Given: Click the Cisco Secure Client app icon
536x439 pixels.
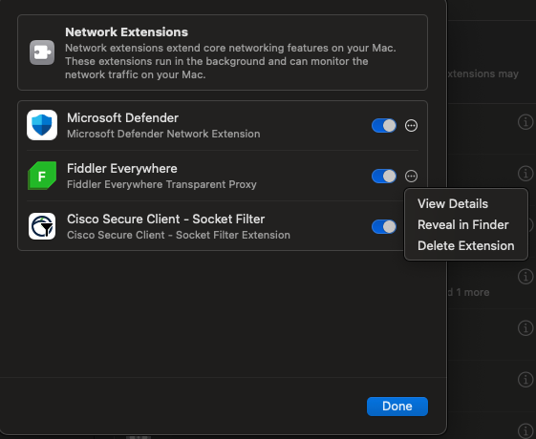Looking at the screenshot, I should (x=42, y=226).
